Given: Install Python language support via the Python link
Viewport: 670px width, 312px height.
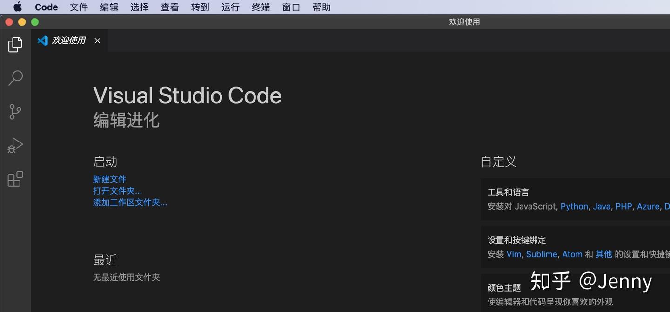Looking at the screenshot, I should (x=574, y=206).
